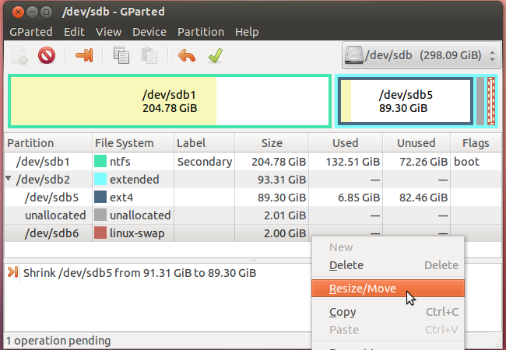Click the Copy partition toolbar icon
Image resolution: width=506 pixels, height=350 pixels.
coord(121,55)
